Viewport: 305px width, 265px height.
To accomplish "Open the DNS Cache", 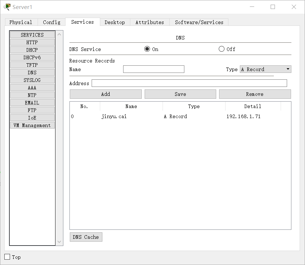I will point(86,237).
